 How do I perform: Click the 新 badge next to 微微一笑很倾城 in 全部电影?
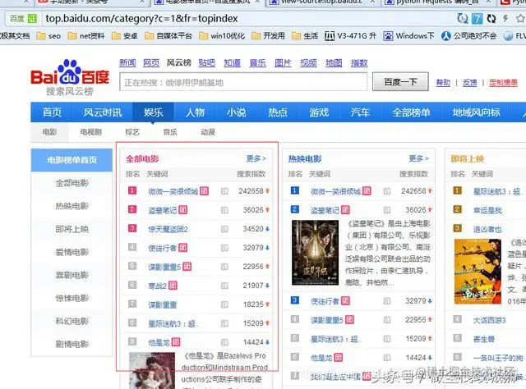[x=205, y=191]
